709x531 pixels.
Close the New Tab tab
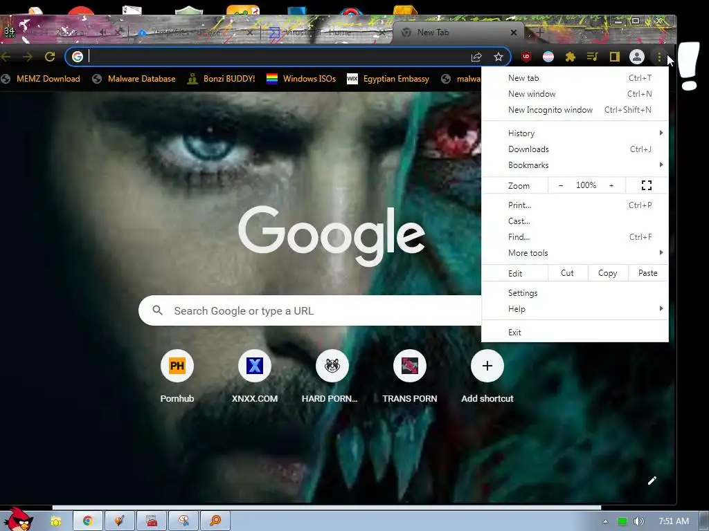pyautogui.click(x=513, y=32)
